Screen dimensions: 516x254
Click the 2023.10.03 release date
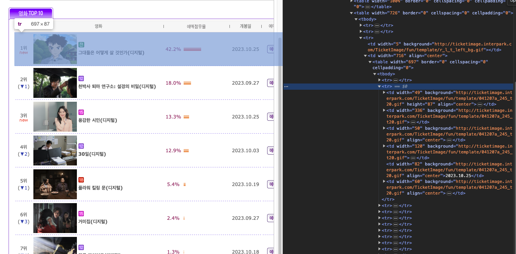pyautogui.click(x=245, y=151)
